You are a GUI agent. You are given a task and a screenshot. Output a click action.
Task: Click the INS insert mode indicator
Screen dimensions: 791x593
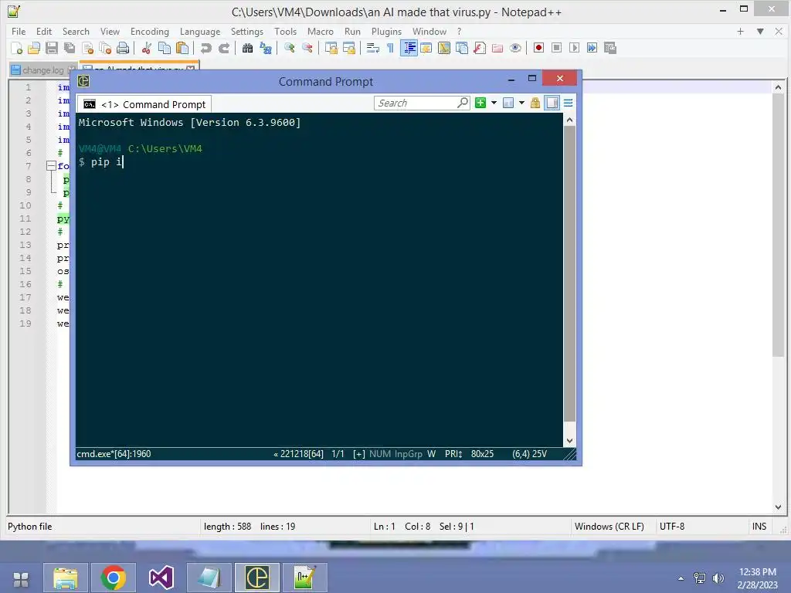759,527
